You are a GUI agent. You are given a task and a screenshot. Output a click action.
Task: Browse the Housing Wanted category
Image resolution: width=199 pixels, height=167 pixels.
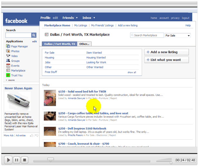[x=96, y=57]
